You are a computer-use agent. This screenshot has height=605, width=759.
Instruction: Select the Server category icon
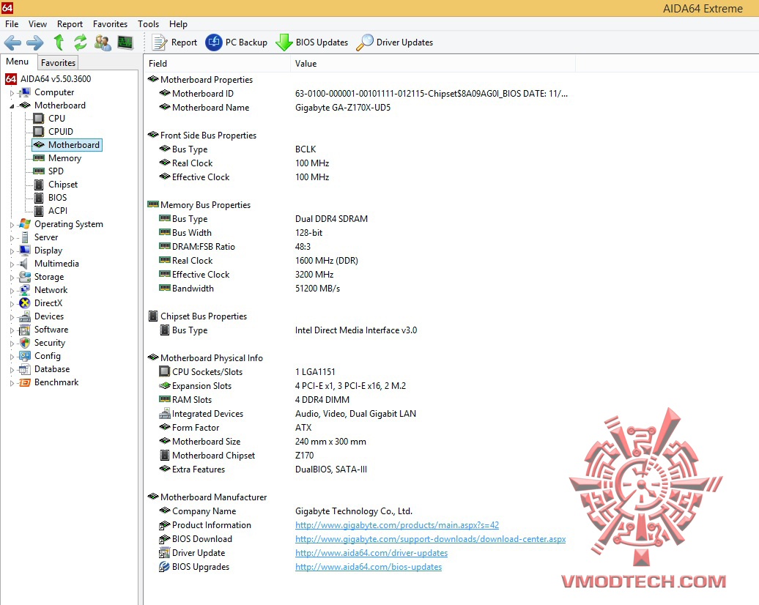tap(25, 237)
